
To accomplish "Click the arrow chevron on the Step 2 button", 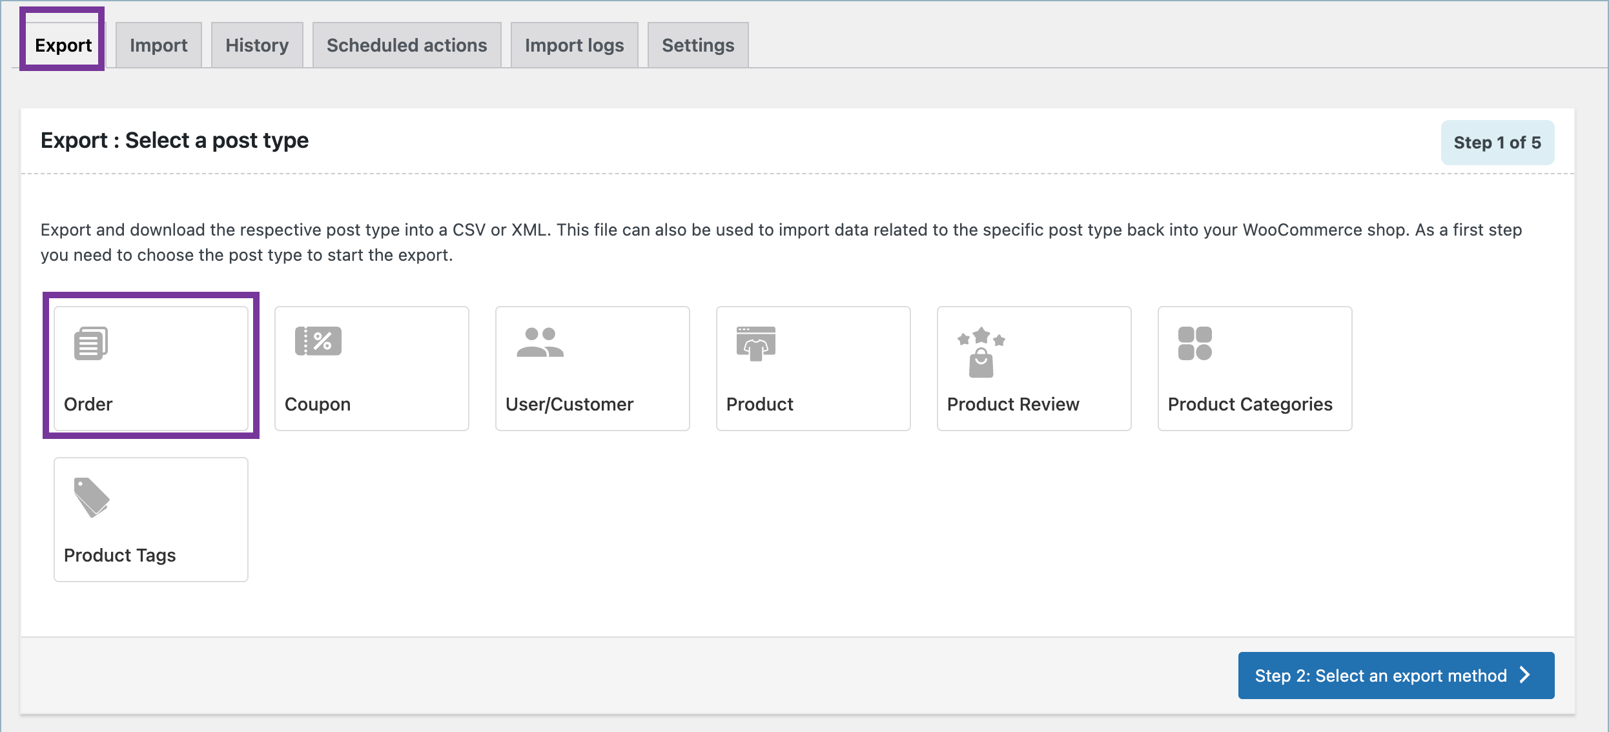I will pos(1525,675).
